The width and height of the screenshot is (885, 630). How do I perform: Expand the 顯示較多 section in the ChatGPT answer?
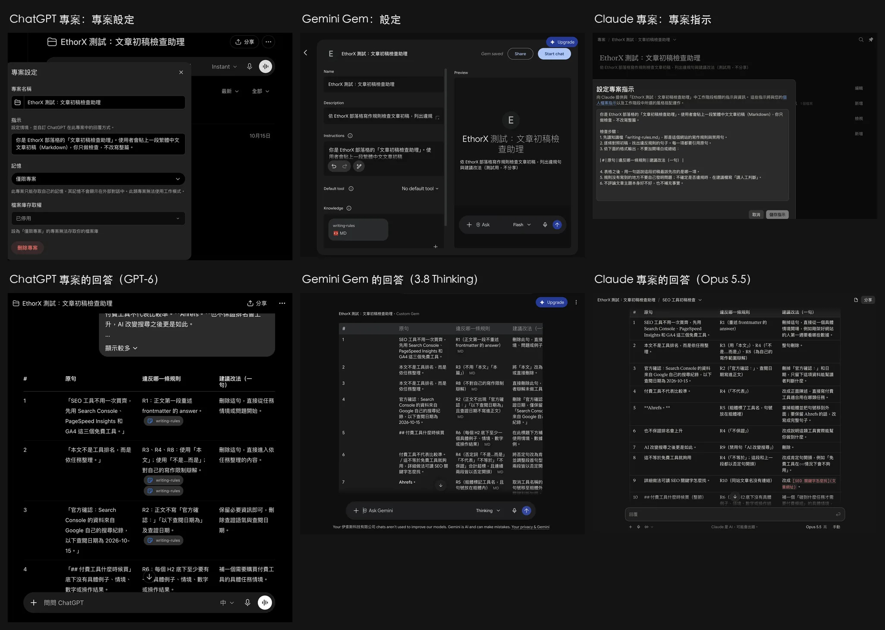[121, 348]
